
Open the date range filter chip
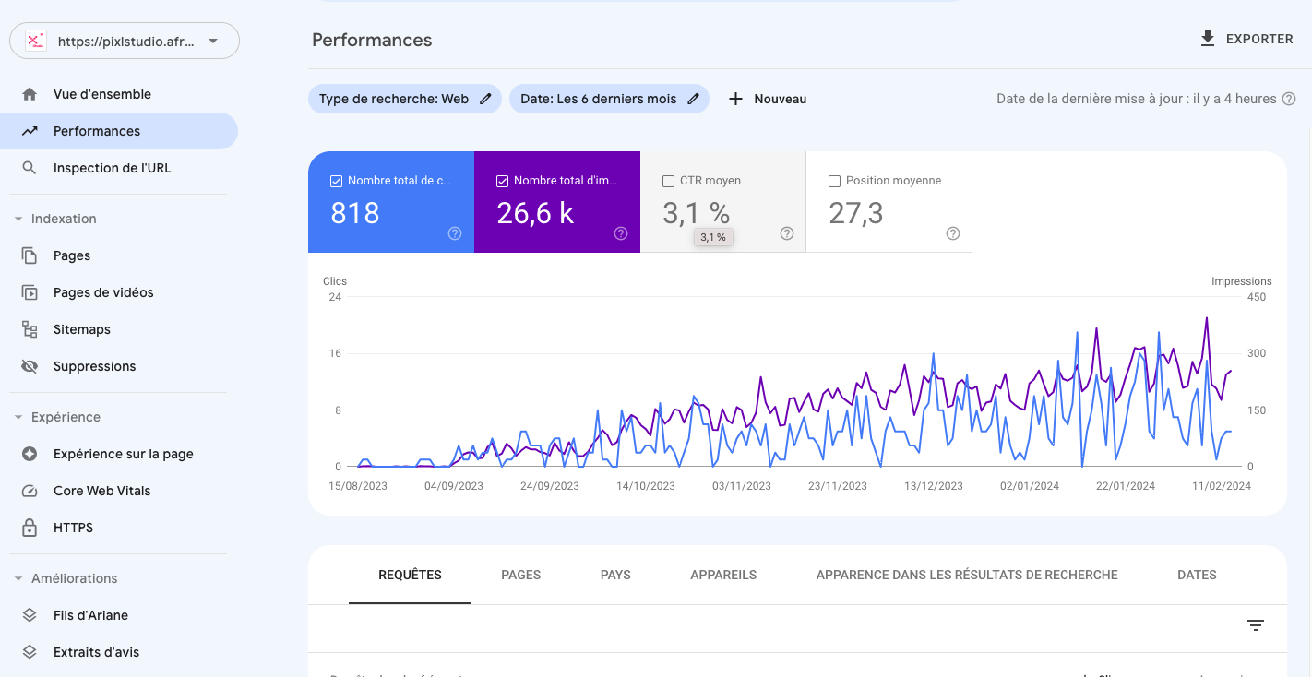[599, 99]
